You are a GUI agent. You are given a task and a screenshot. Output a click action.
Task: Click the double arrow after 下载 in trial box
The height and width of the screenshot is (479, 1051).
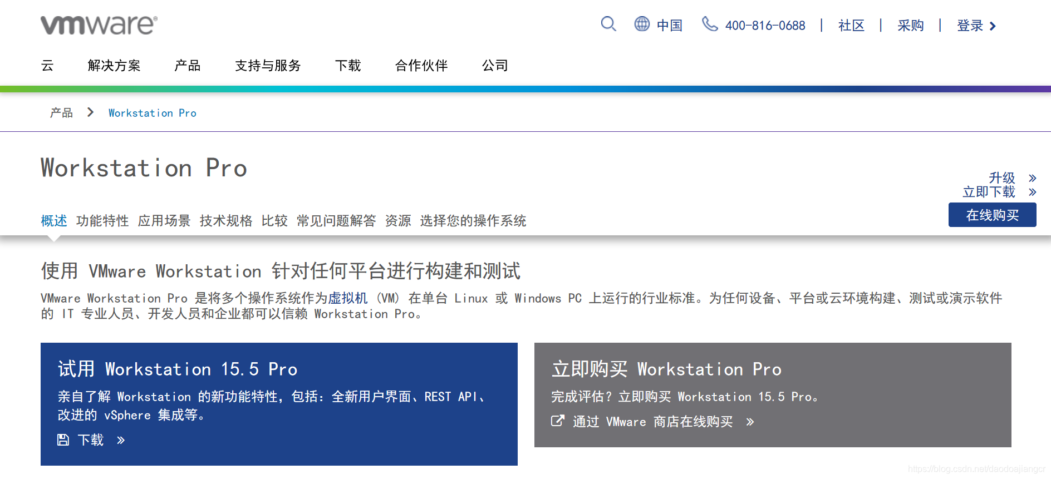[121, 441]
